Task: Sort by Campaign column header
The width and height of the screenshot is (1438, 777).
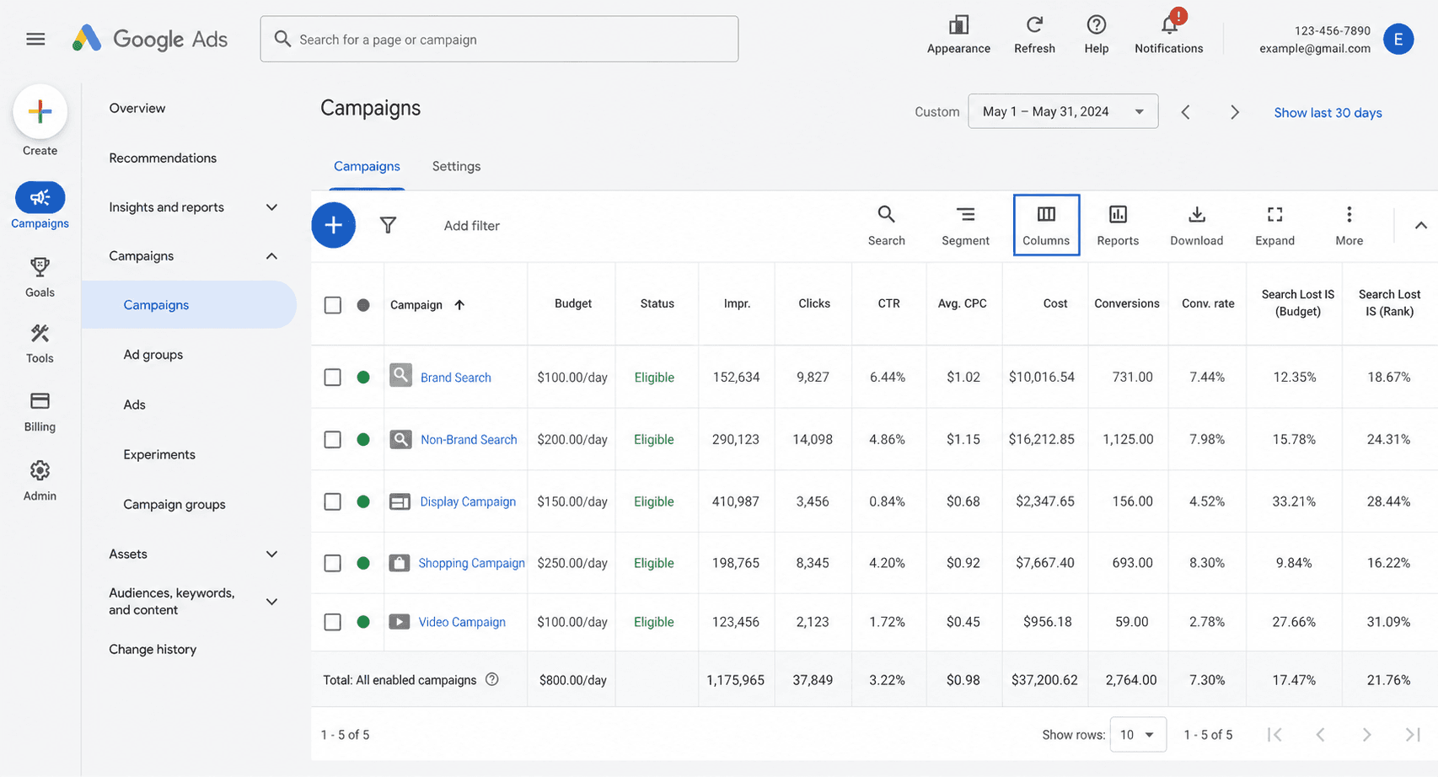Action: (427, 304)
